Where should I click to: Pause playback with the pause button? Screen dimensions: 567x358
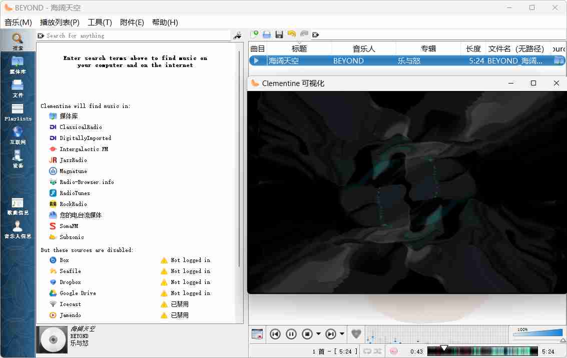click(x=291, y=334)
